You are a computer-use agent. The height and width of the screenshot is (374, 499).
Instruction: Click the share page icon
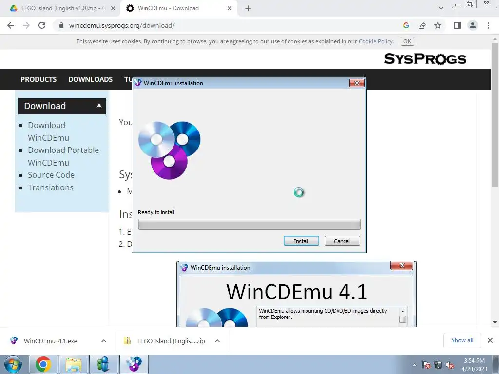422,25
